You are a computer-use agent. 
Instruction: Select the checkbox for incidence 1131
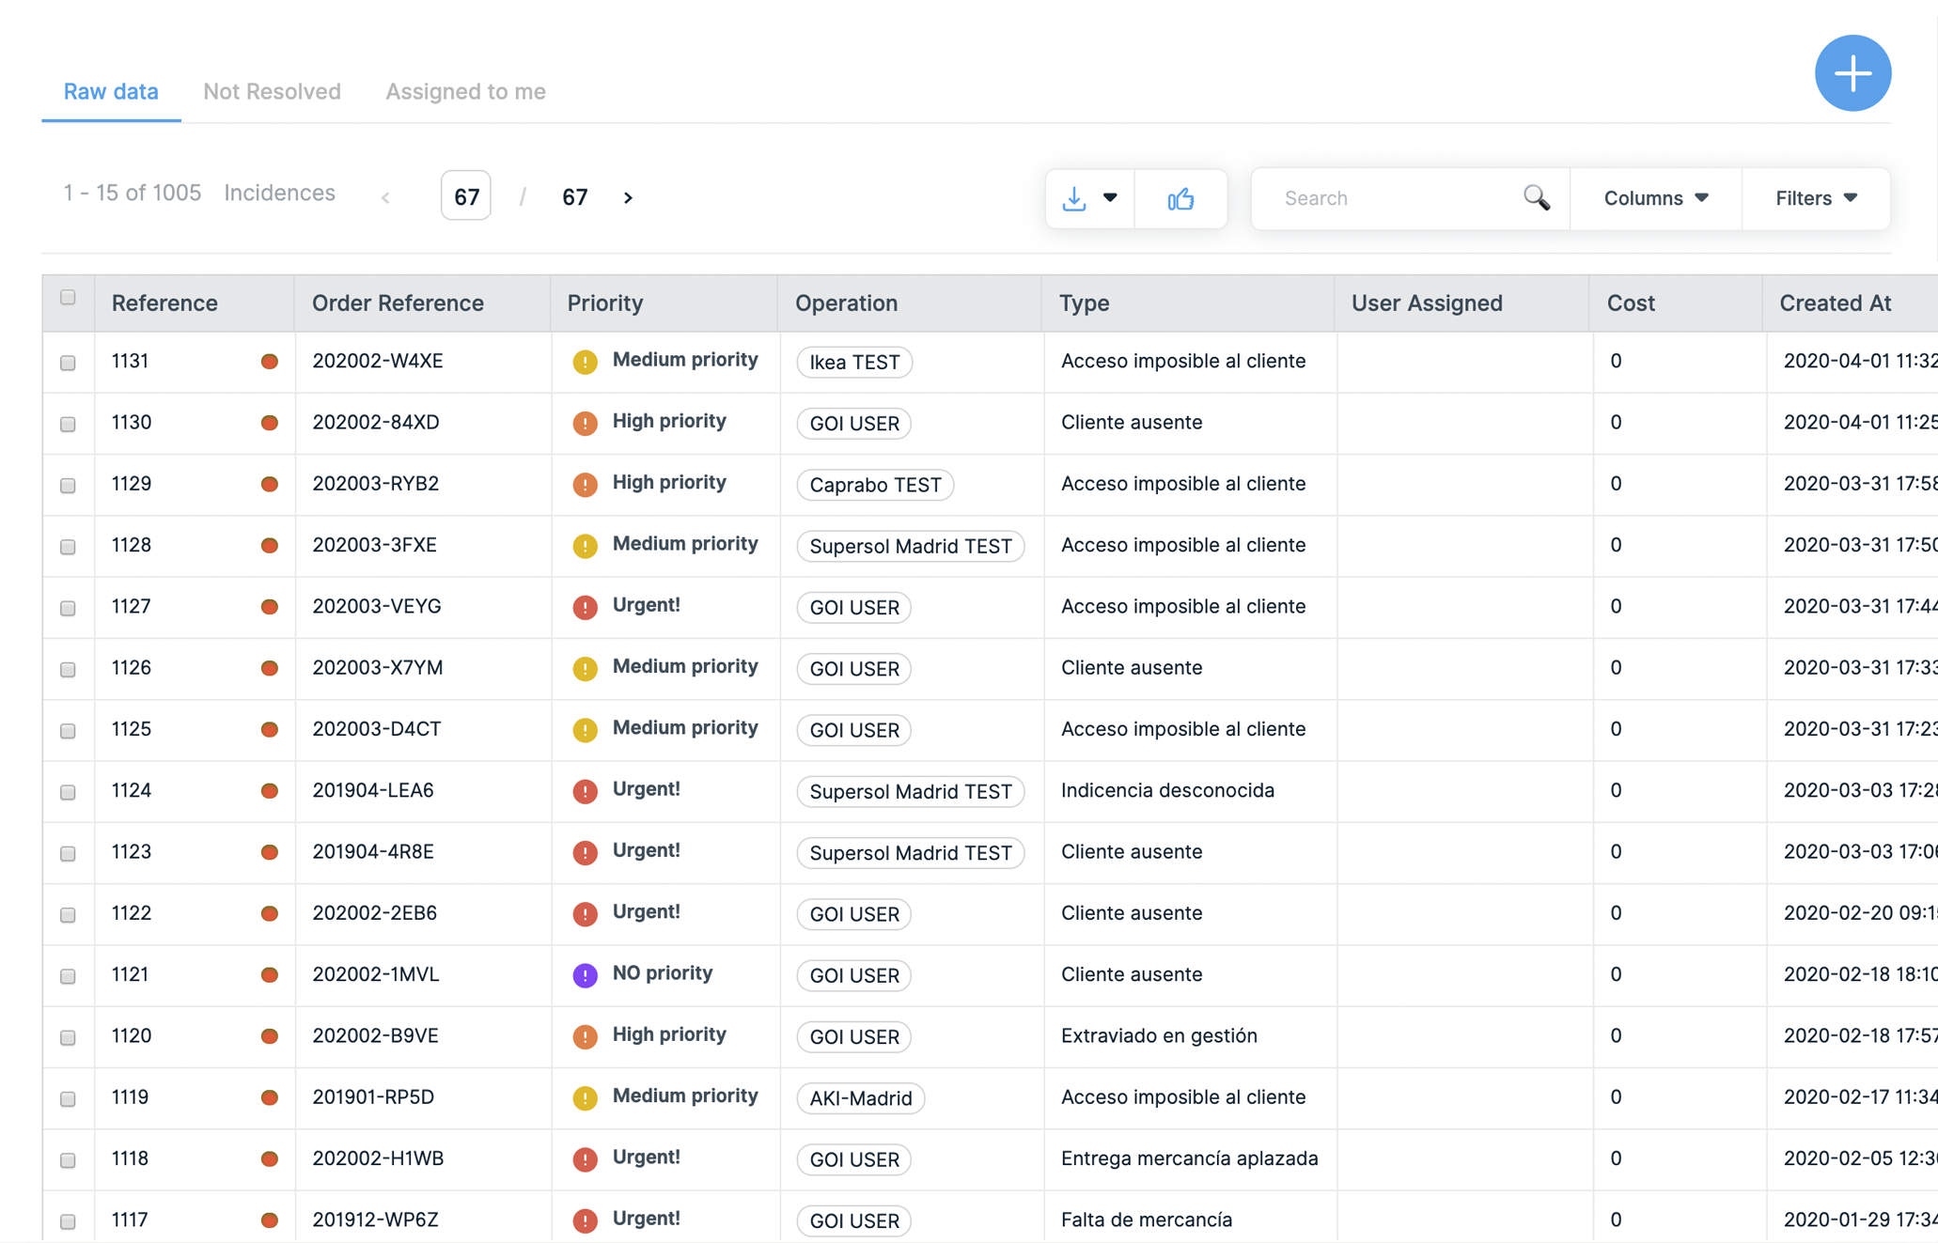point(68,363)
